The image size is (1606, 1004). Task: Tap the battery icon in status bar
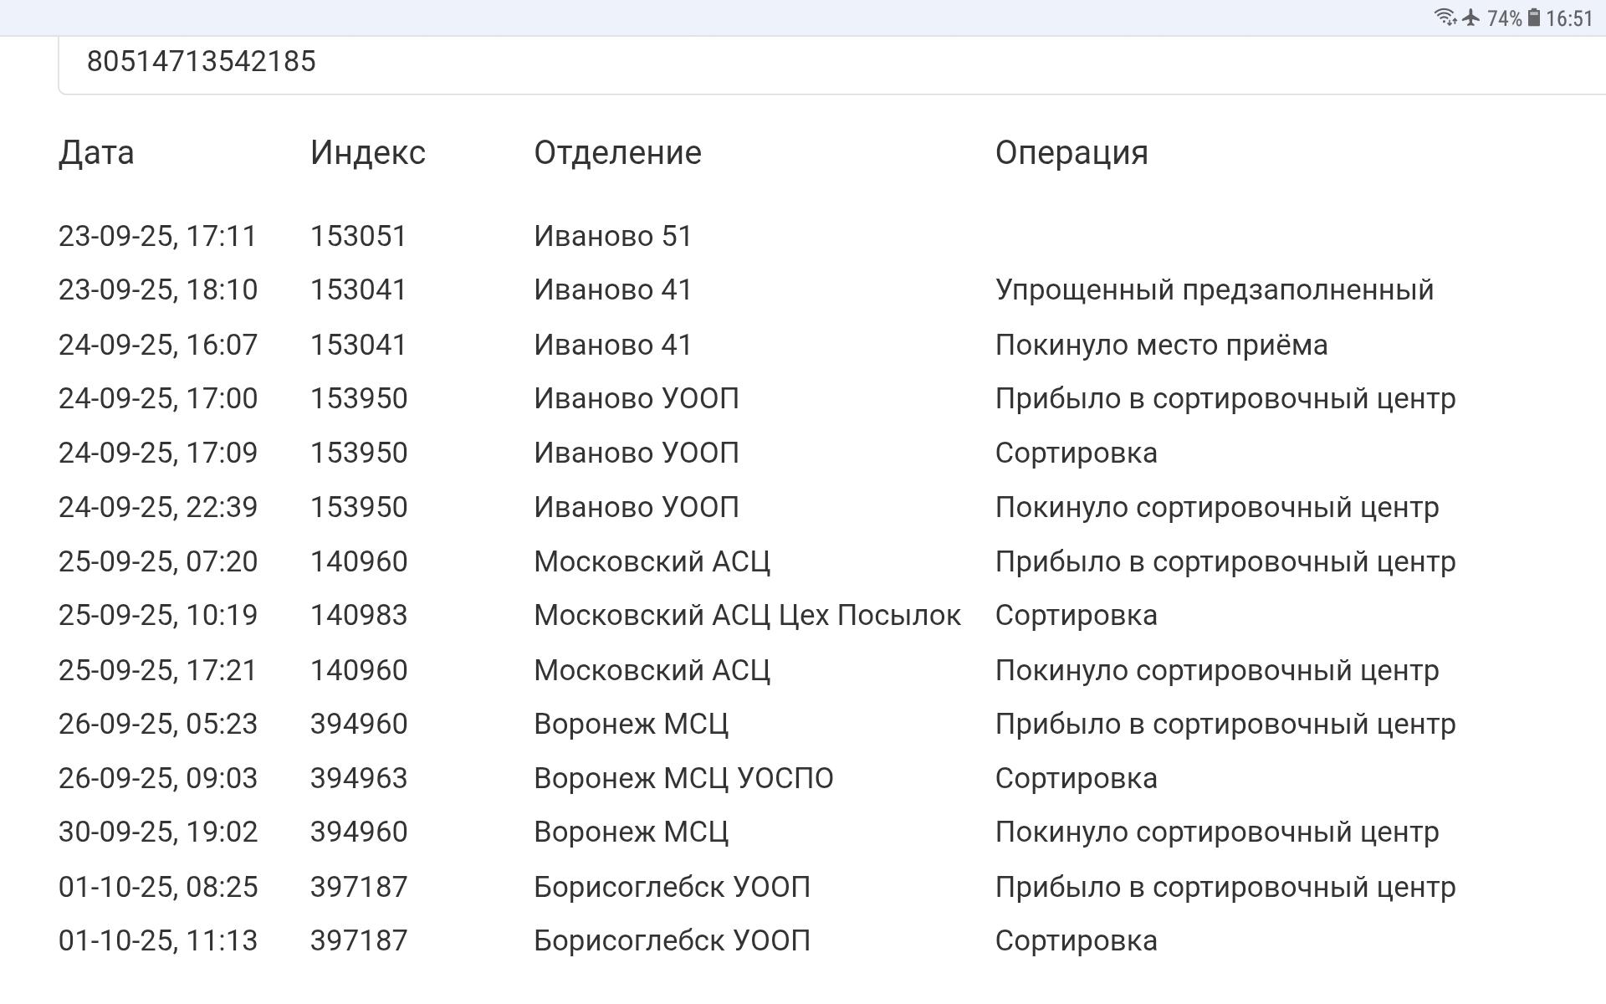click(x=1534, y=18)
